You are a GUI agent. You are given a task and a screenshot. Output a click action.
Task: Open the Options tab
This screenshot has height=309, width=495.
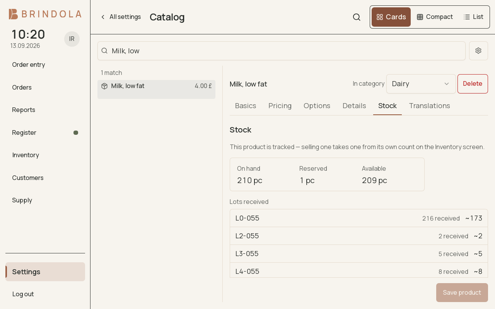point(317,106)
